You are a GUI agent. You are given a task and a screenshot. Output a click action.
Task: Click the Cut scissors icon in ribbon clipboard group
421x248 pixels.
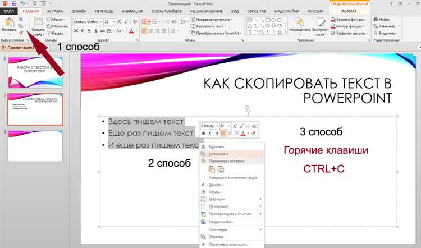point(21,19)
